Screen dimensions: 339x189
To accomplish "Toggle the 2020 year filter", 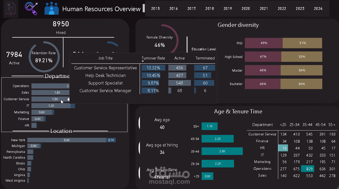I will click(x=246, y=8).
